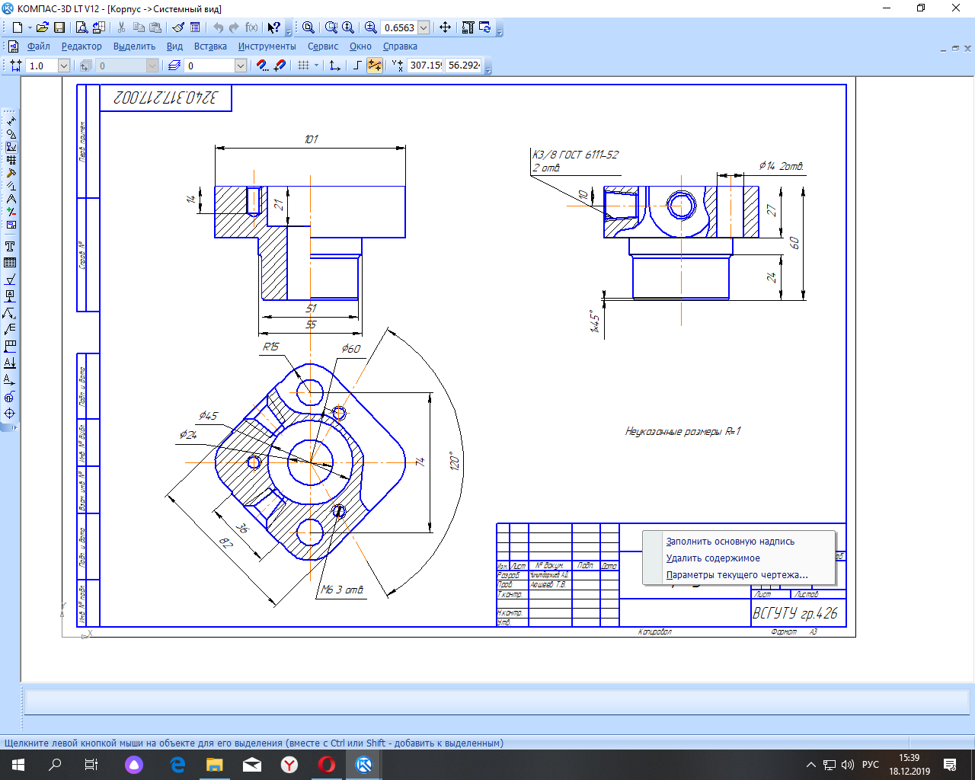Image resolution: width=975 pixels, height=780 pixels.
Task: Click the Pan view arrows icon
Action: pos(446,27)
